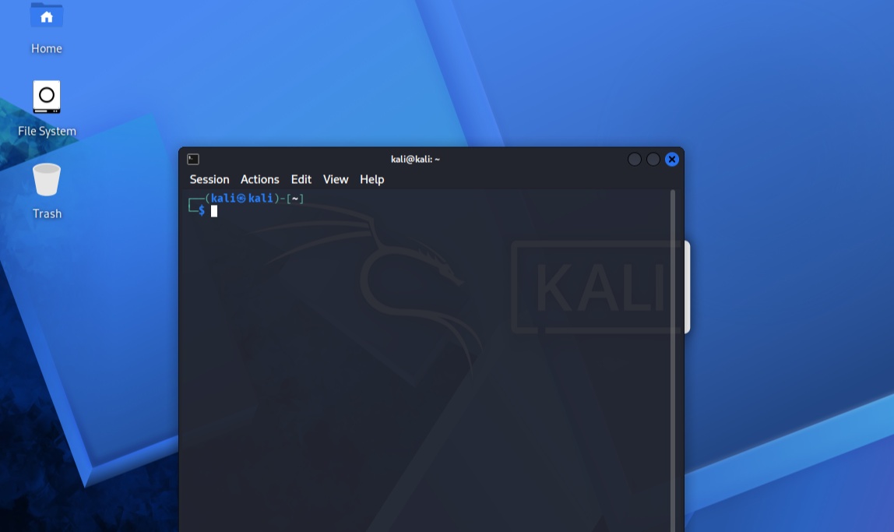Open the Trash desktop icon
894x532 pixels.
pos(47,180)
